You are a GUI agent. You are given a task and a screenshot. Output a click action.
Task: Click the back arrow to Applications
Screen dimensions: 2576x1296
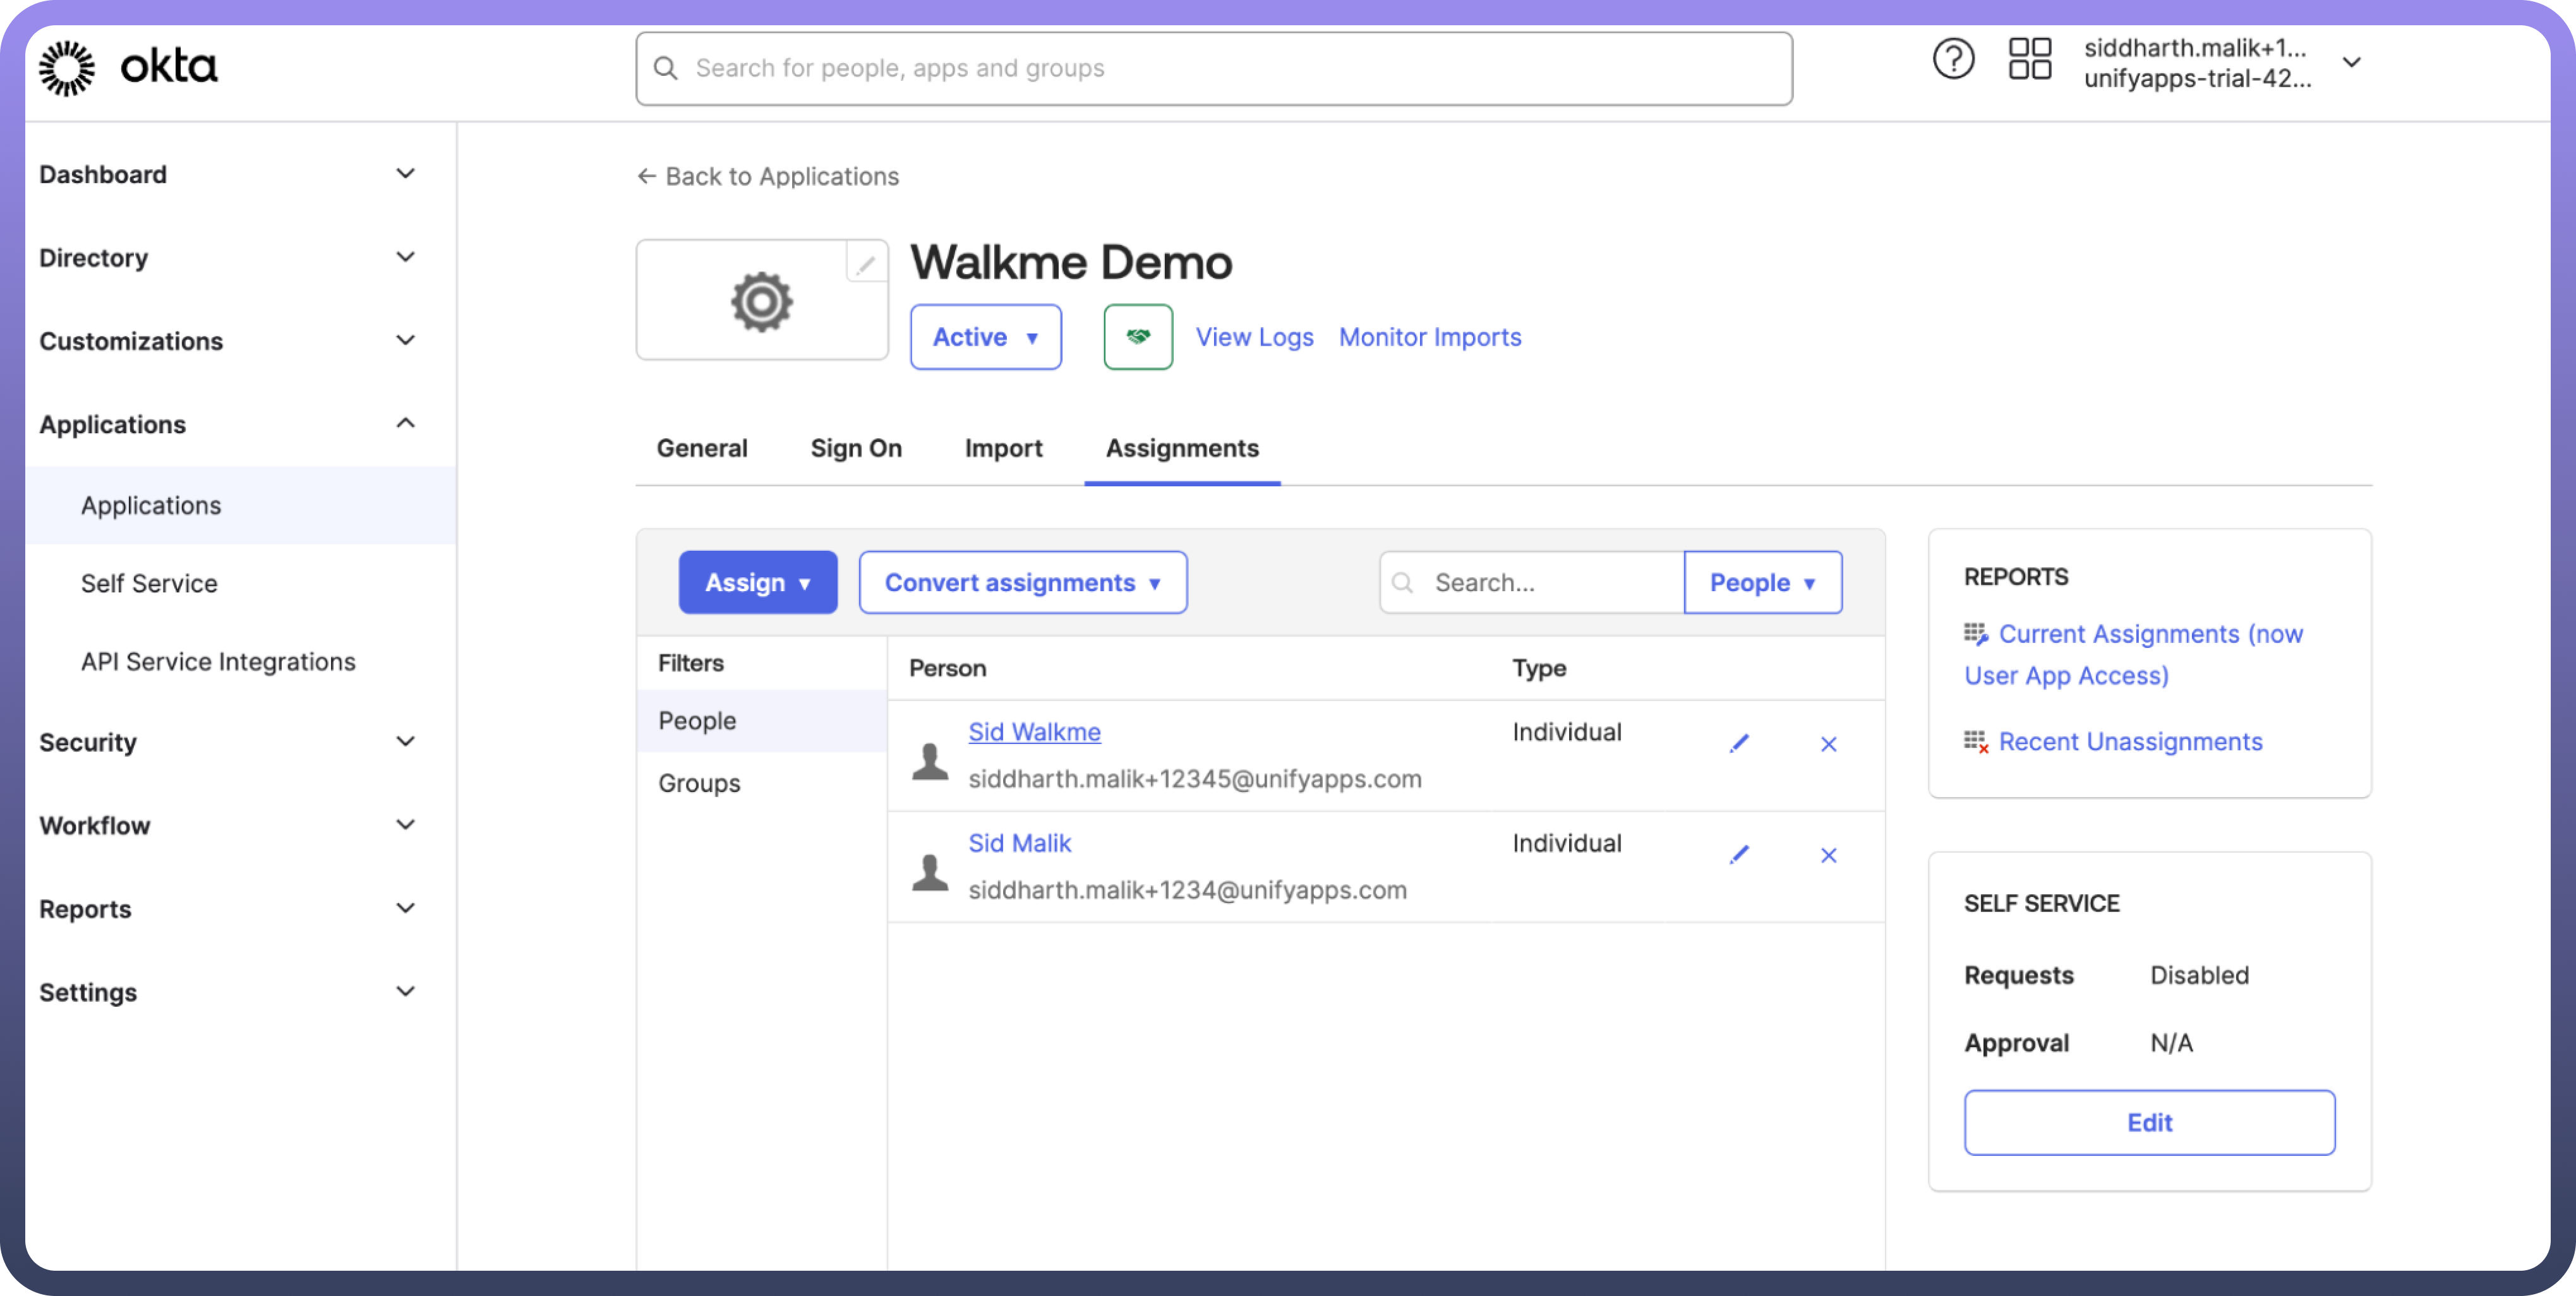click(x=646, y=176)
